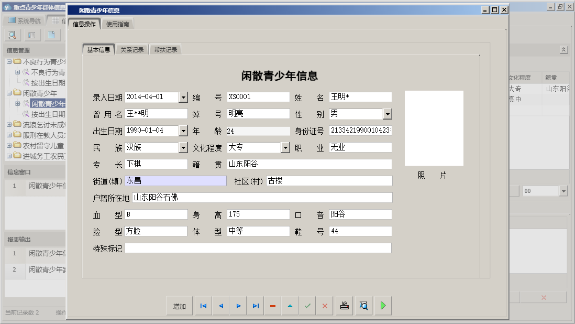Confirm edits using the green check icon

point(307,305)
